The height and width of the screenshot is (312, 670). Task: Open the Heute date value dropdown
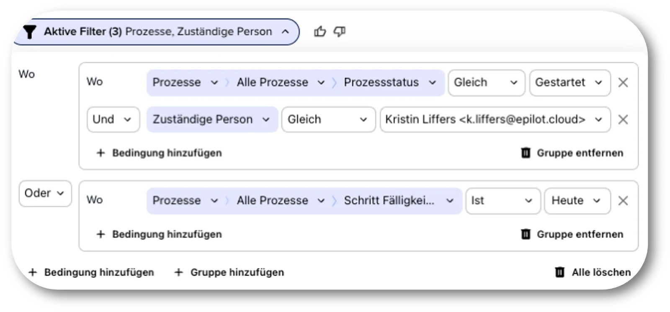click(x=577, y=201)
